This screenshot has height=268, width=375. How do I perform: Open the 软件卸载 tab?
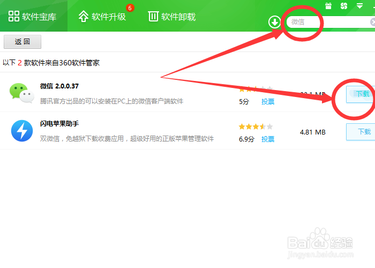(x=172, y=16)
